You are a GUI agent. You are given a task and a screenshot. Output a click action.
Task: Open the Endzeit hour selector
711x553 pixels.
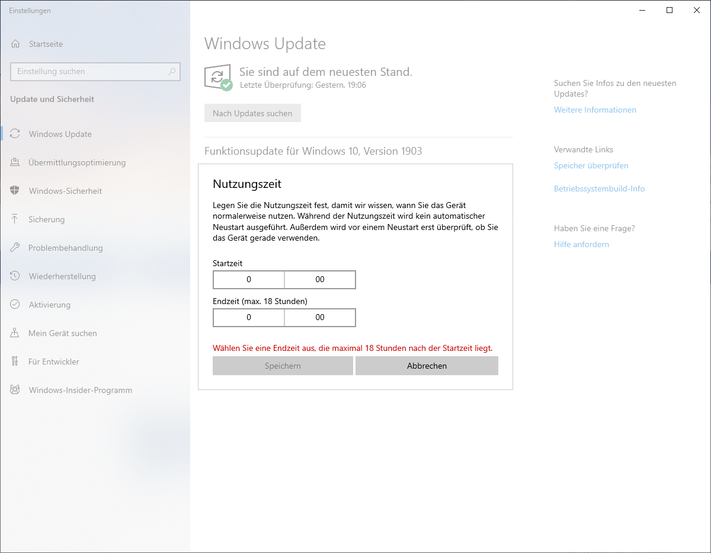[x=249, y=317]
